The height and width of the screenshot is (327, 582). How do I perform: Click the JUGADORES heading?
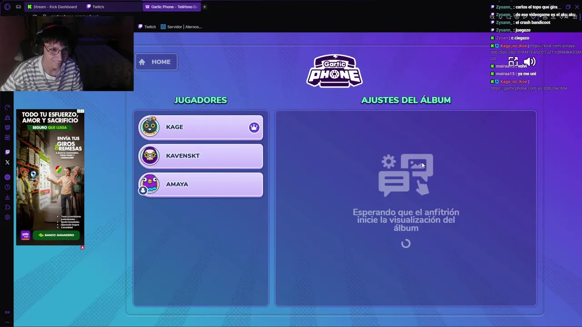[201, 100]
